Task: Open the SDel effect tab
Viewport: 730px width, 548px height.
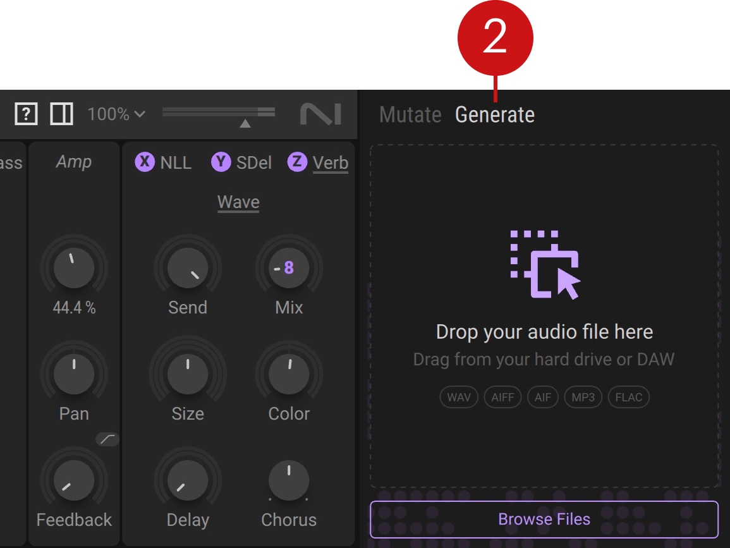Action: pyautogui.click(x=254, y=162)
